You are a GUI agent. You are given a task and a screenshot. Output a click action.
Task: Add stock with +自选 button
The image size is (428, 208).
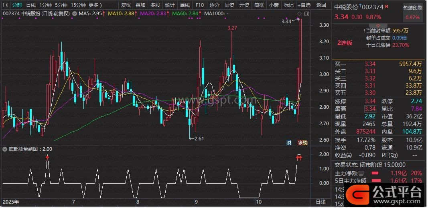click(304, 5)
